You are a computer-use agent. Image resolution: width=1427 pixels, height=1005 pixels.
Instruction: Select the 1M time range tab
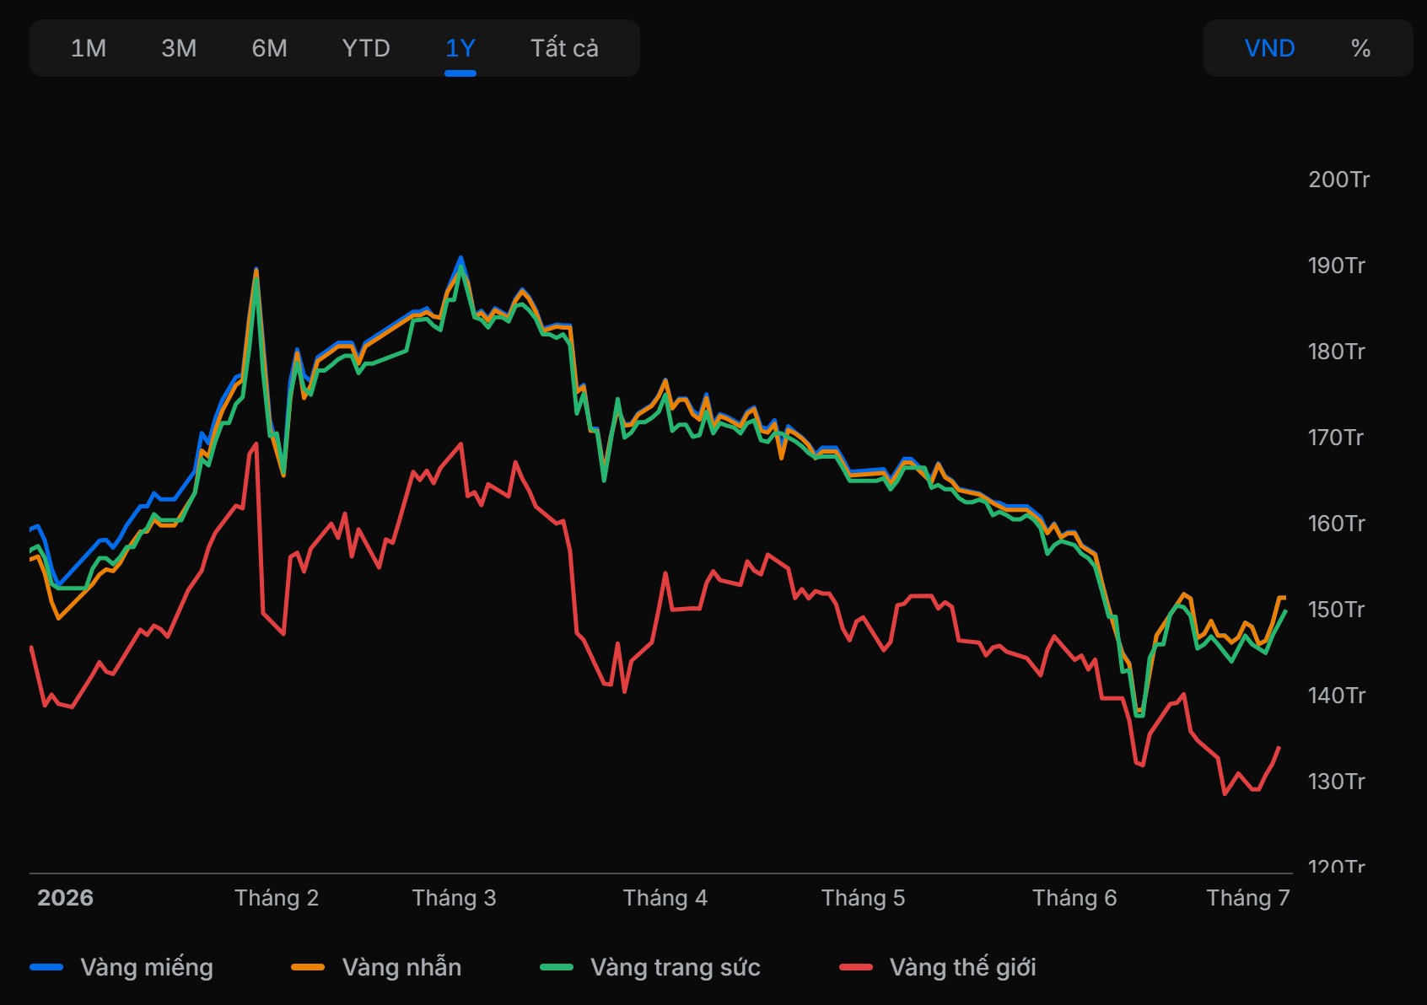click(x=89, y=48)
